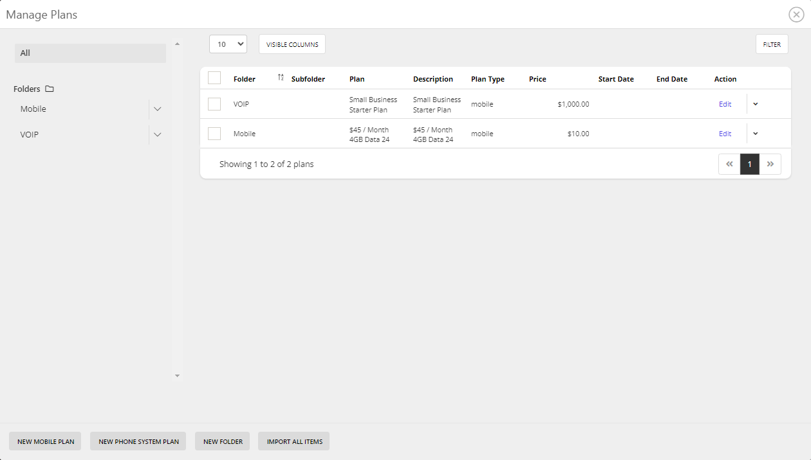Edit the Small Business Starter Plan
This screenshot has width=811, height=460.
[725, 104]
